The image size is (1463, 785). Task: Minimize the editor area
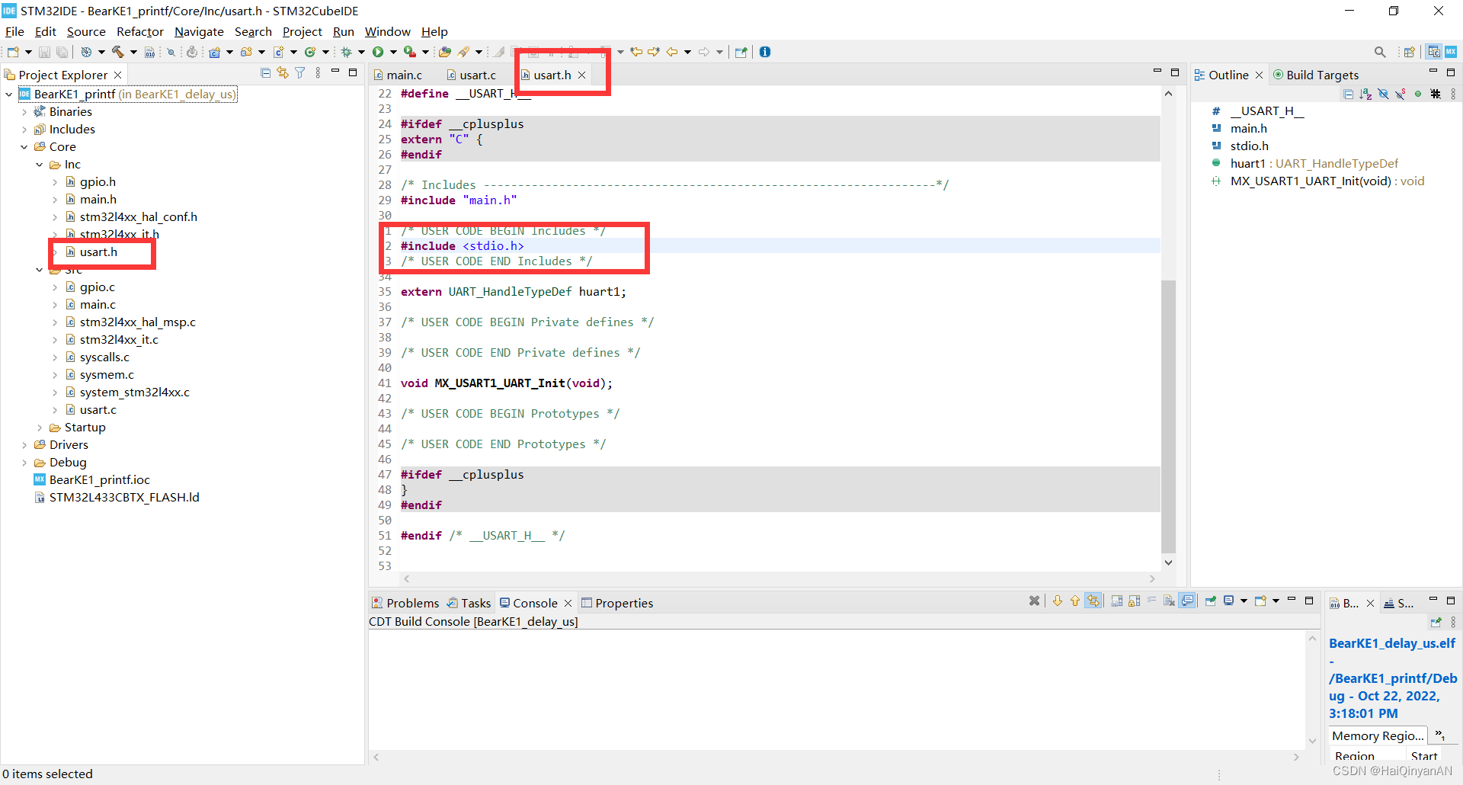[1157, 72]
